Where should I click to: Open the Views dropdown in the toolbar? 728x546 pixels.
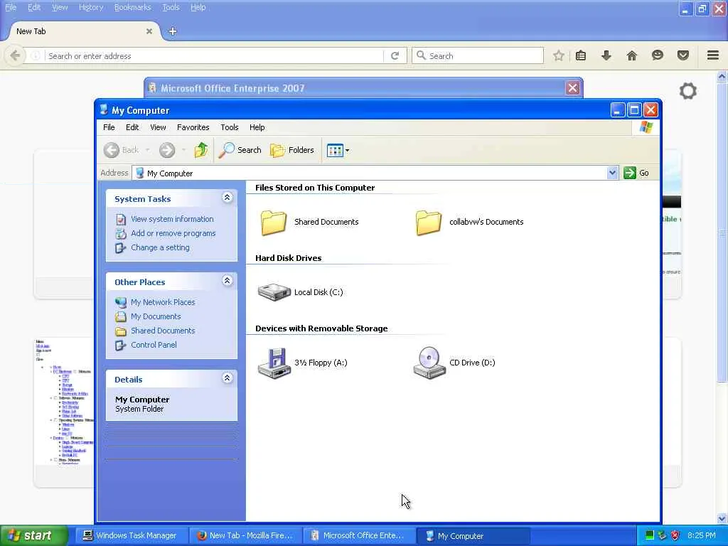tap(338, 150)
